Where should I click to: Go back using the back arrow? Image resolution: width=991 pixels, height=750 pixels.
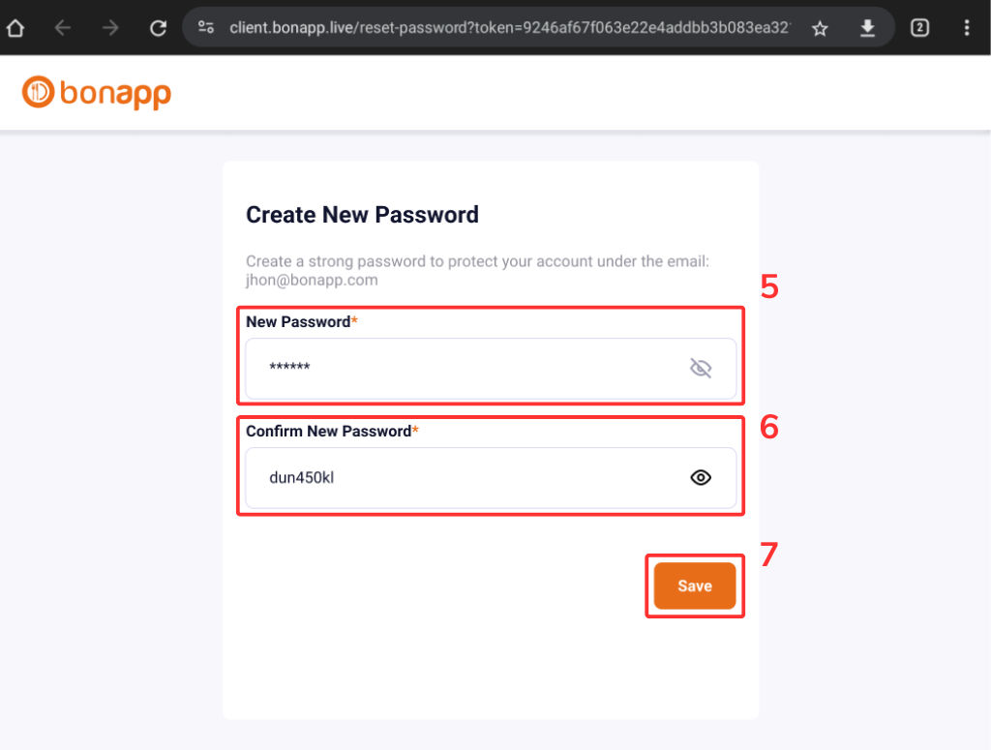63,28
